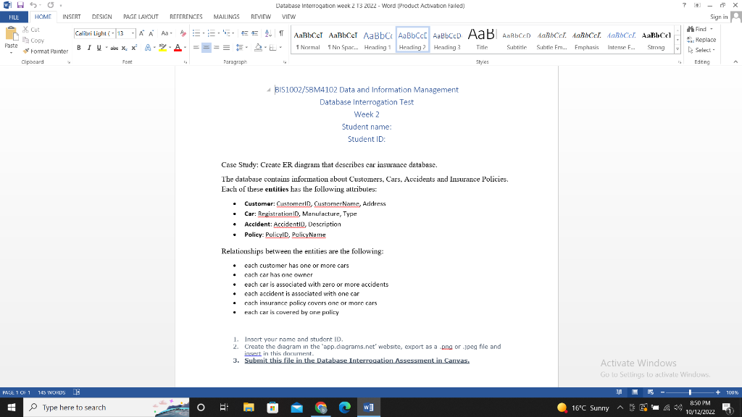This screenshot has height=417, width=742.
Task: Clear all formatting with eraser icon
Action: 183,33
